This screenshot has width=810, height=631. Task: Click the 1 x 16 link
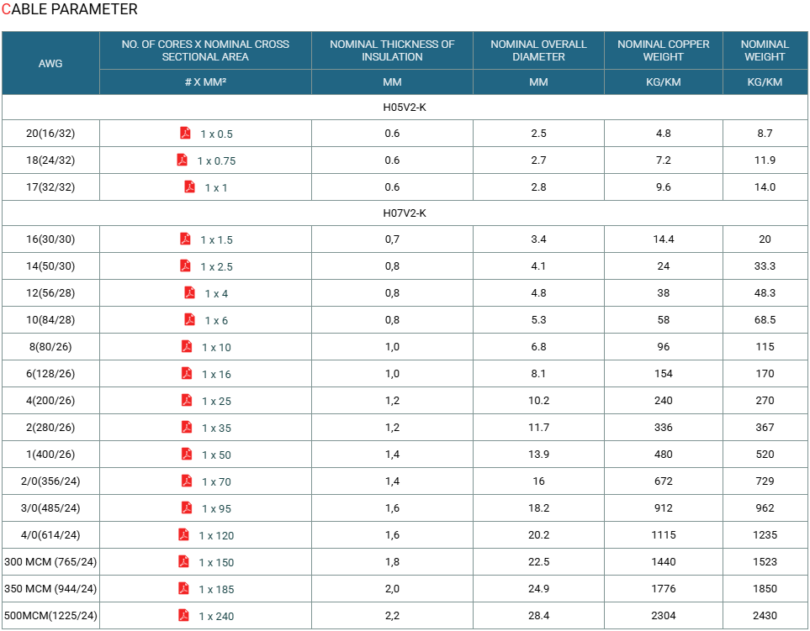216,374
